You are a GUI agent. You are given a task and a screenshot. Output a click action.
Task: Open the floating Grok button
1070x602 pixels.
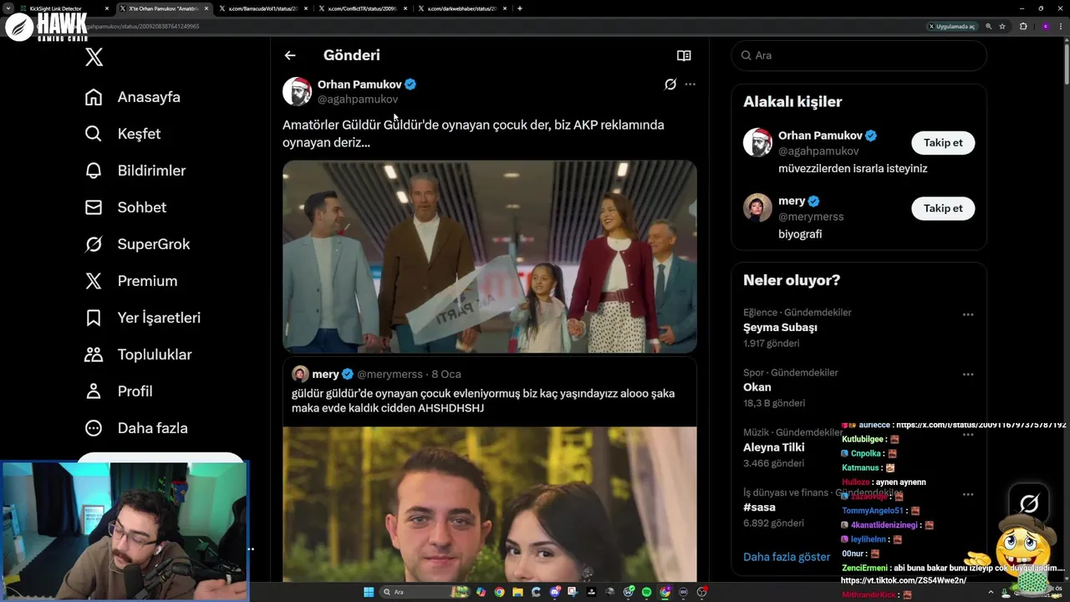tap(1029, 503)
